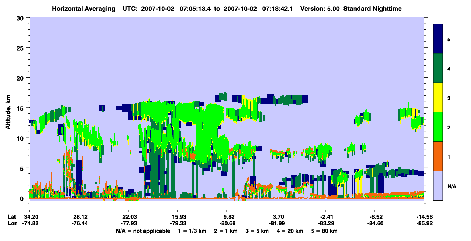Viewport: 471px width, 241px height.
Task: Click the latitude value -2.41
Action: [x=325, y=217]
